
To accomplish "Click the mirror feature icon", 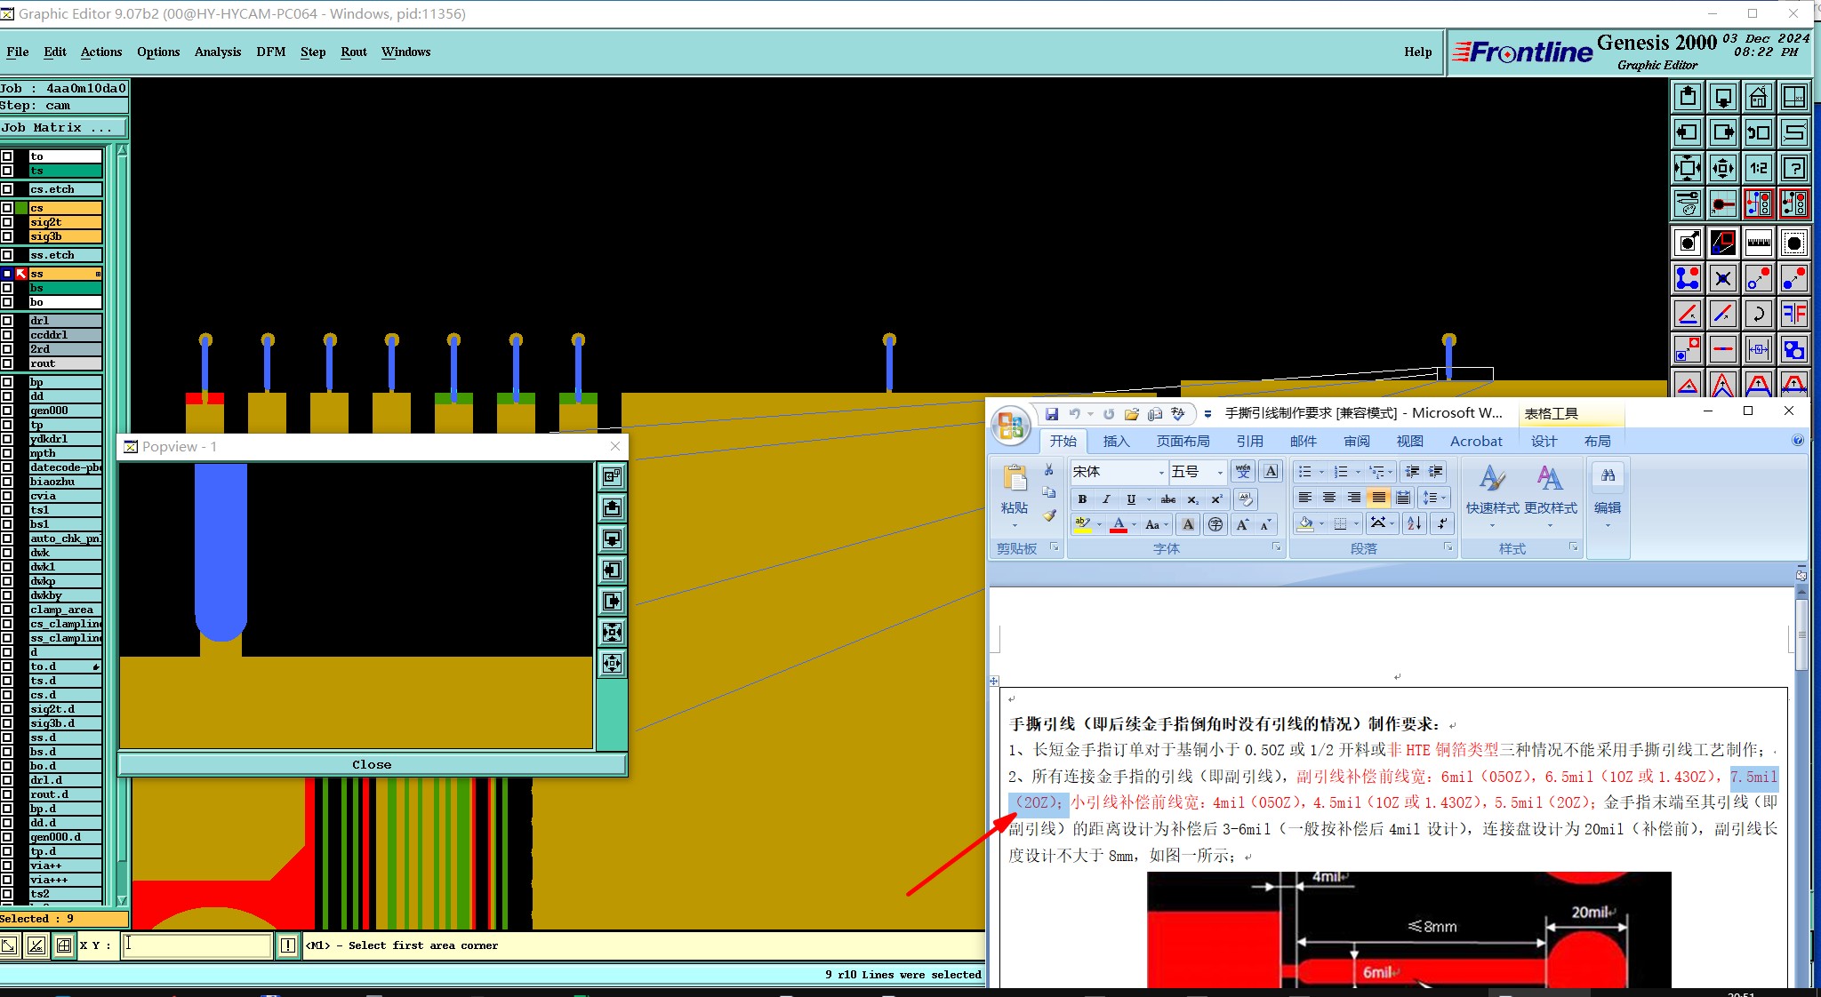I will pyautogui.click(x=1793, y=314).
